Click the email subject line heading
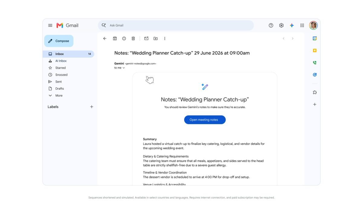 pos(182,53)
